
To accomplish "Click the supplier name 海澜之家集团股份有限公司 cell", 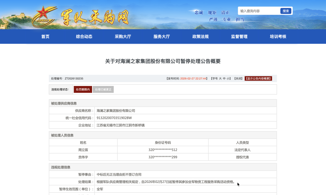I will pyautogui.click(x=116, y=111).
